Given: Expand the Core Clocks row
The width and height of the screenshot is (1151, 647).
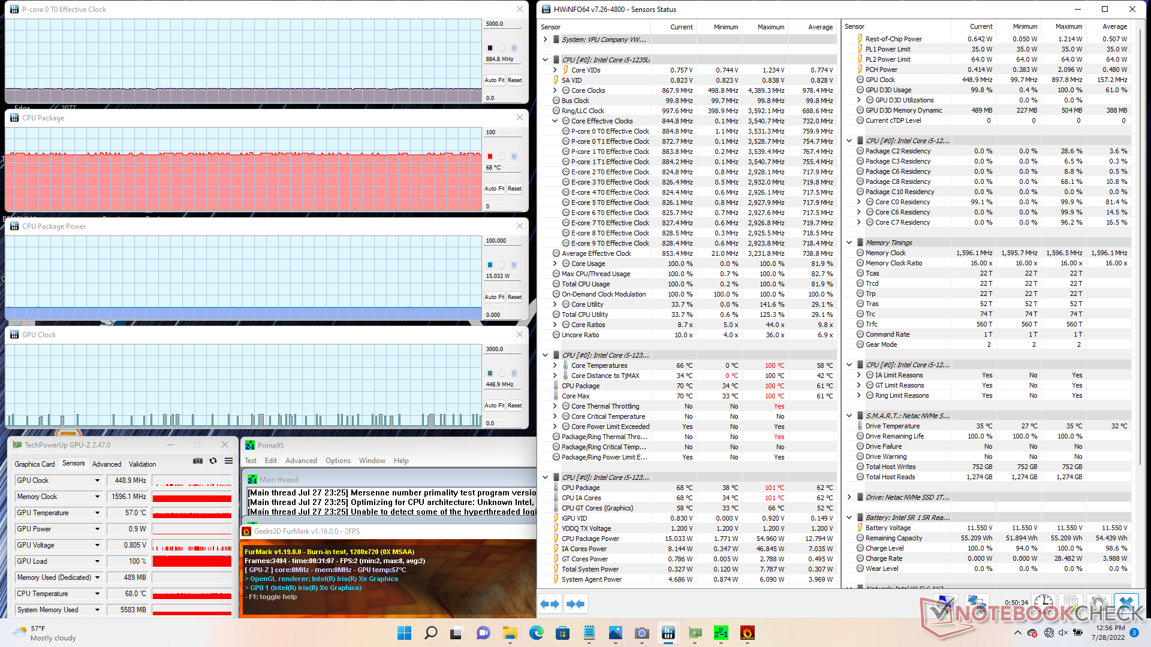Looking at the screenshot, I should coord(555,90).
